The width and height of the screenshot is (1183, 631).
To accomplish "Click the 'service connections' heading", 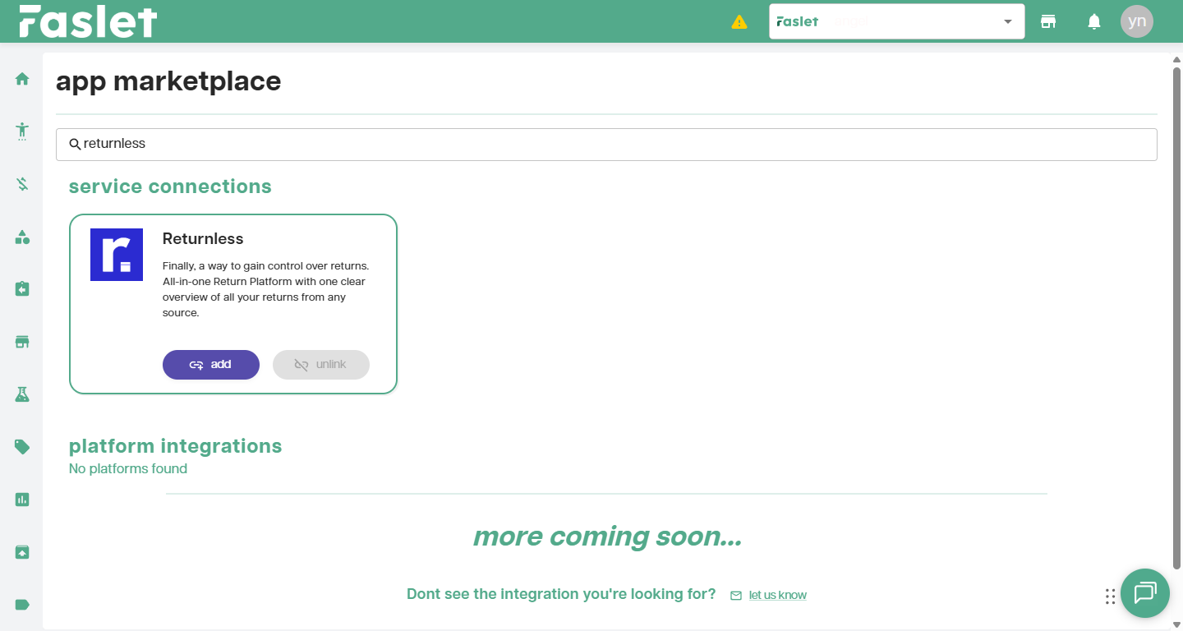I will pyautogui.click(x=170, y=187).
